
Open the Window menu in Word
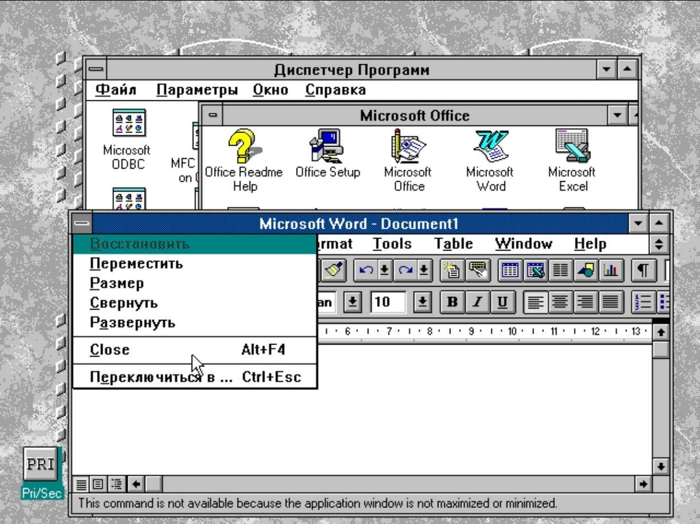point(523,244)
